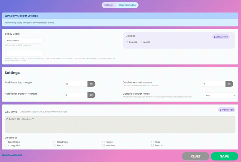Click the Custom CSS text area
The width and height of the screenshot is (241, 162).
[120, 124]
